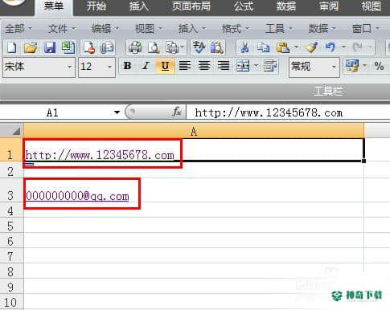The height and width of the screenshot is (310, 390).
Task: Click the Save floppy disk icon
Action: tap(50, 48)
